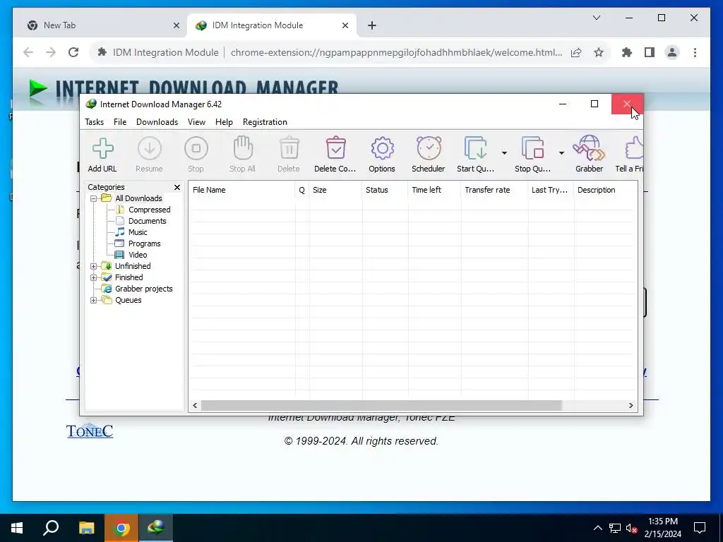Click the downloads list scroll left arrow
Image resolution: width=723 pixels, height=542 pixels.
coord(195,406)
